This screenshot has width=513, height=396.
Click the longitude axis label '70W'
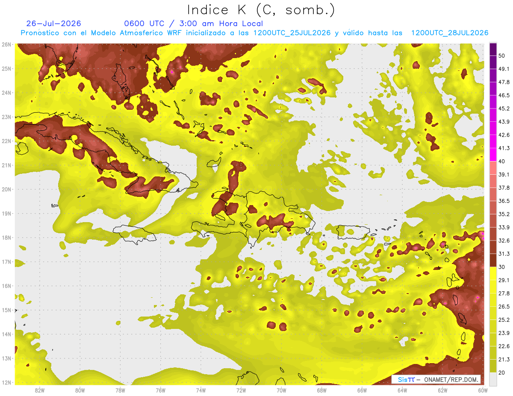pos(281,390)
